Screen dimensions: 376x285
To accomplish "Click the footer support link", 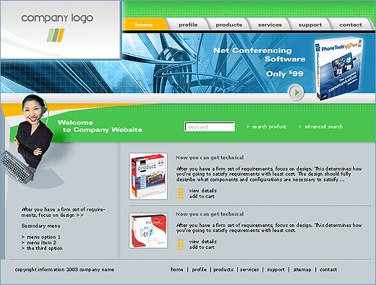I will pyautogui.click(x=275, y=270).
